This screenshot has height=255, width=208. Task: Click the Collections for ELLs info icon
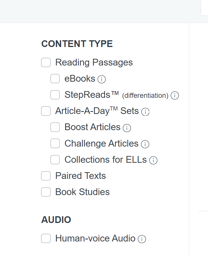(x=153, y=160)
